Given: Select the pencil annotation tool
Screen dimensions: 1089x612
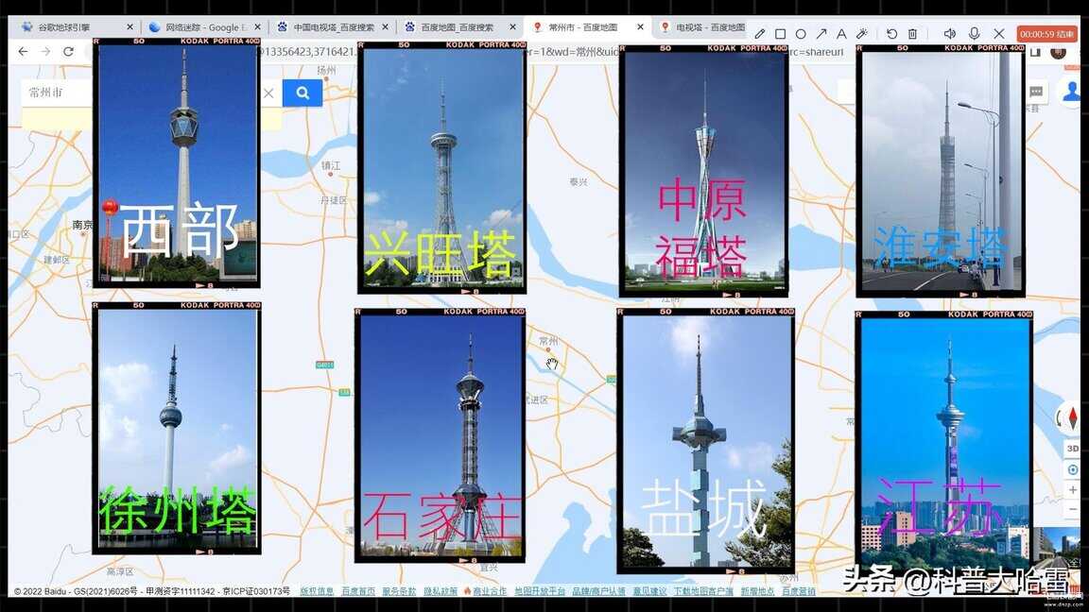Looking at the screenshot, I should 760,33.
